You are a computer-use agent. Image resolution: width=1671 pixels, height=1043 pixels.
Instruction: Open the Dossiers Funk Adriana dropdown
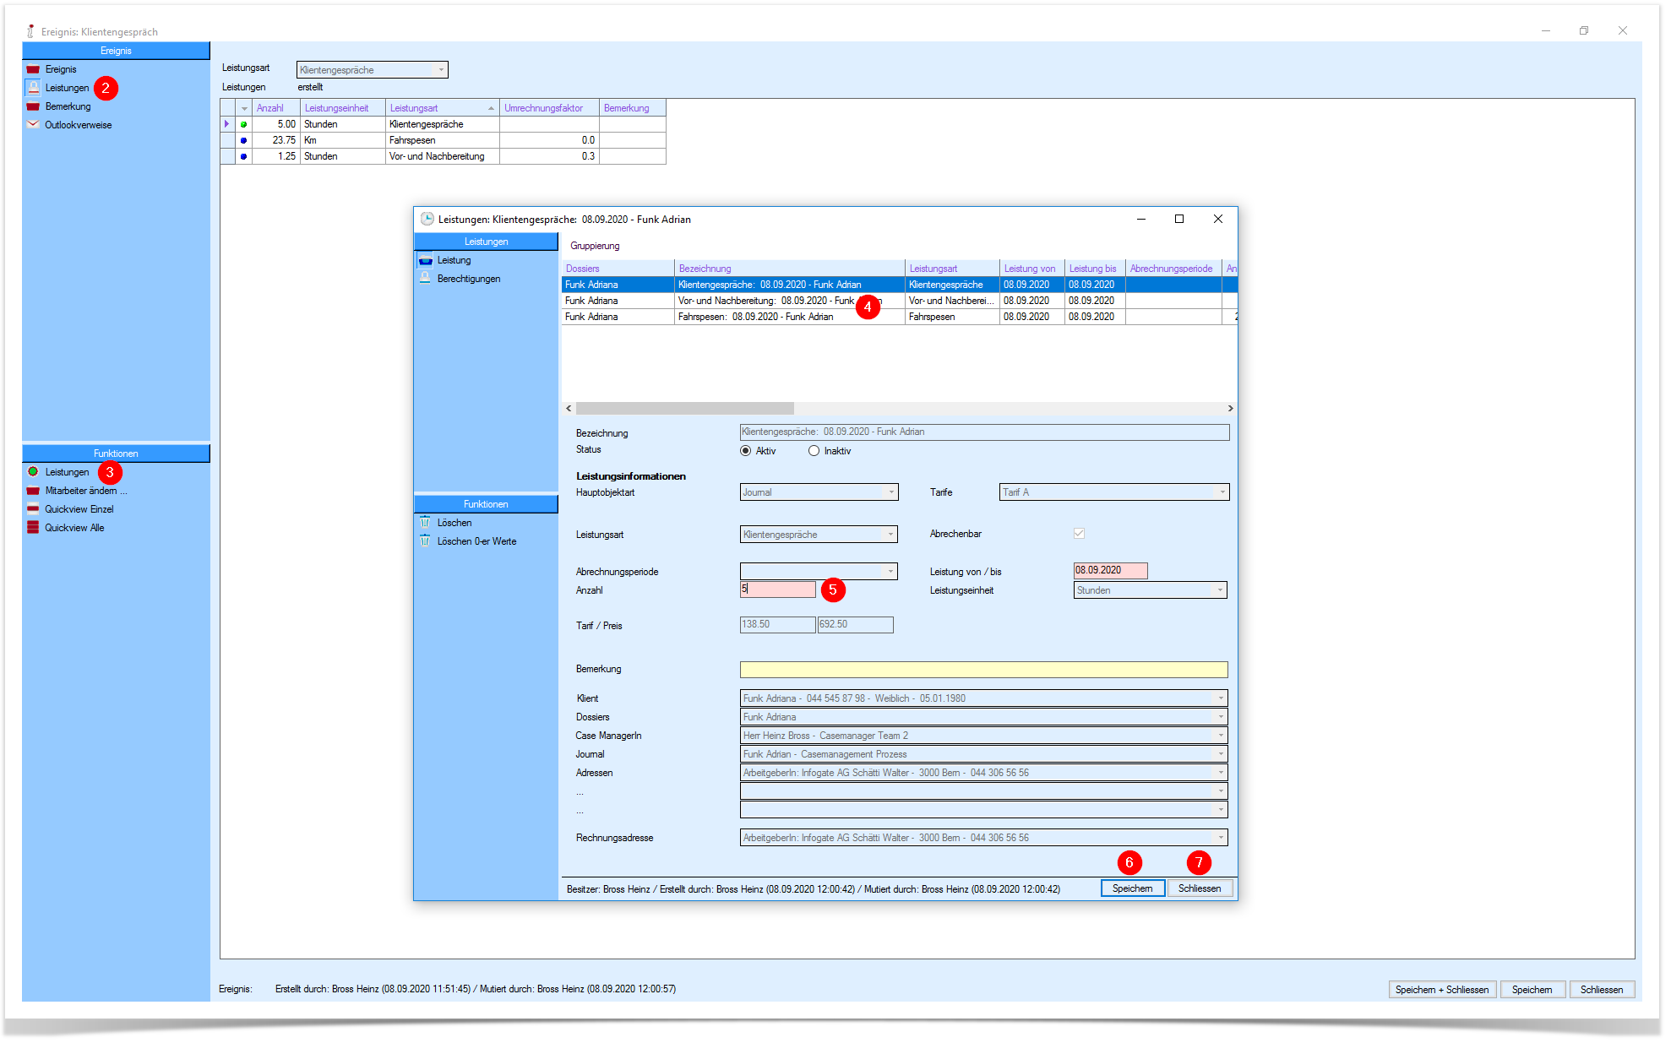click(x=1221, y=717)
